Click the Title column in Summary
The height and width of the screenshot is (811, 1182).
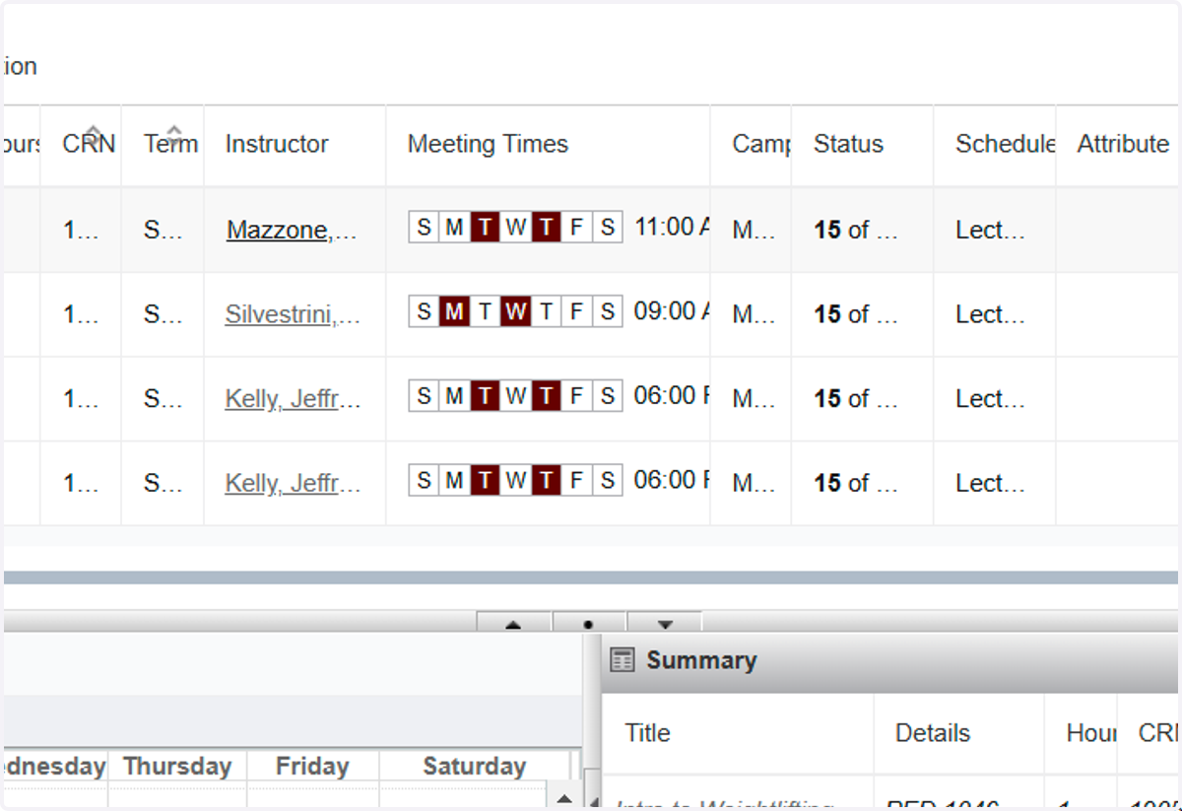tap(647, 733)
